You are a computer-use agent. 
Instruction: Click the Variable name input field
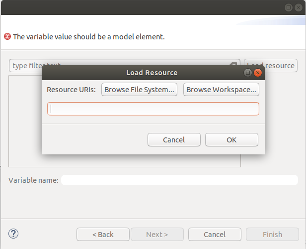coord(179,180)
